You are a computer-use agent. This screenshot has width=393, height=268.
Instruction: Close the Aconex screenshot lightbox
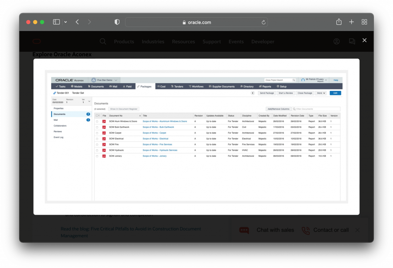pyautogui.click(x=365, y=40)
